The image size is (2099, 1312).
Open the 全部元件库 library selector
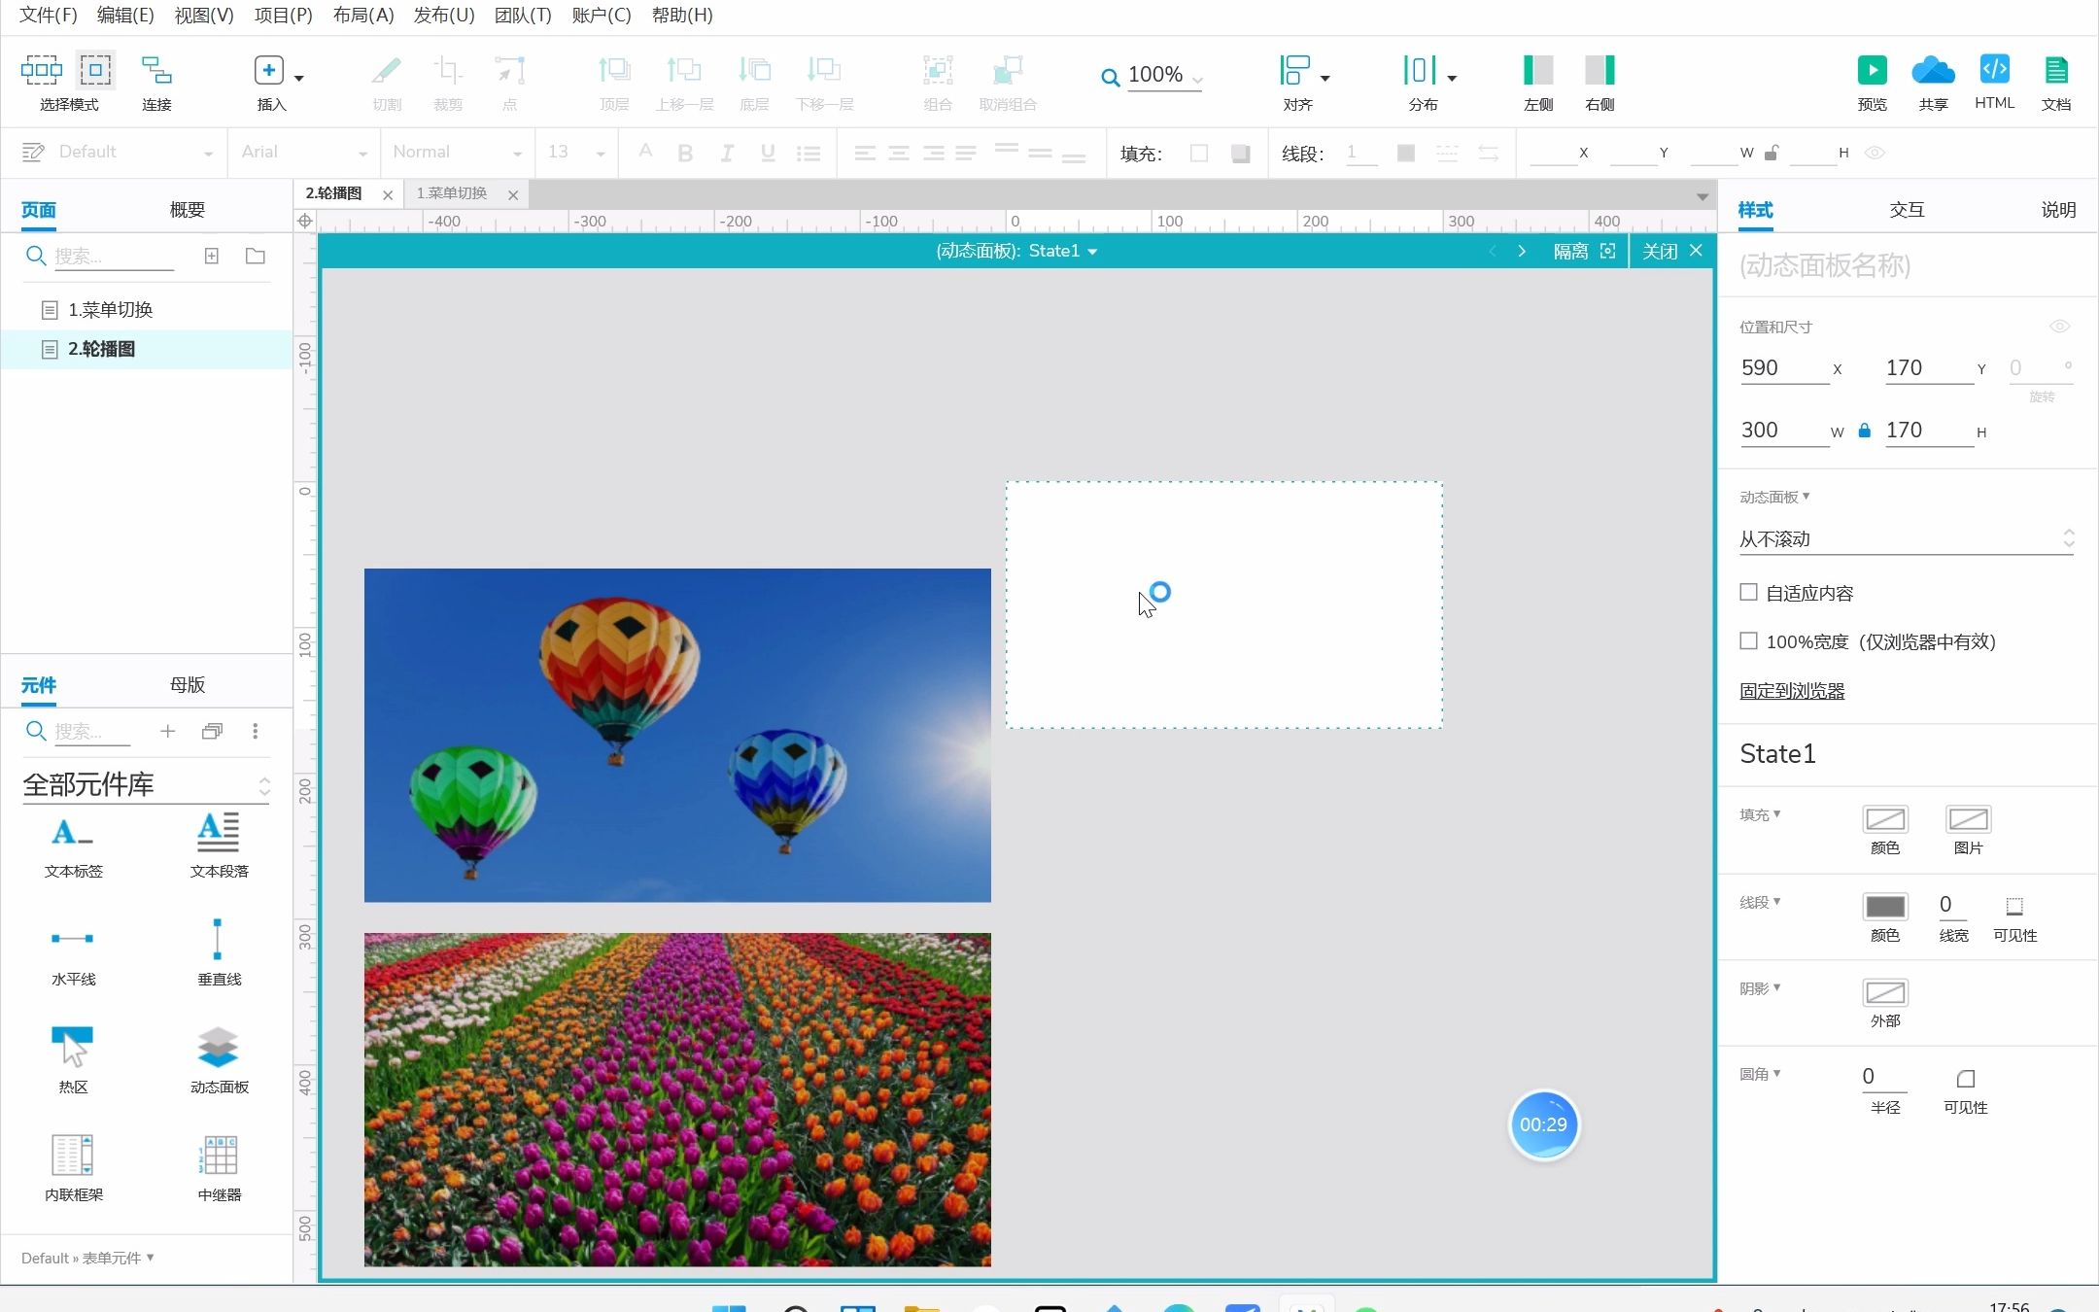click(146, 785)
